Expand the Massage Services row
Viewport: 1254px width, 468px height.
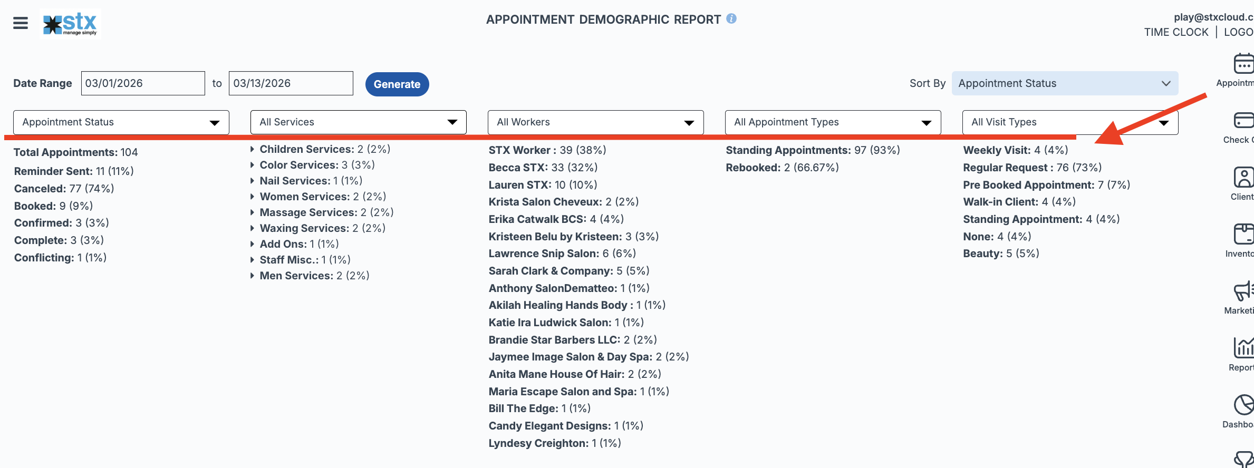253,212
